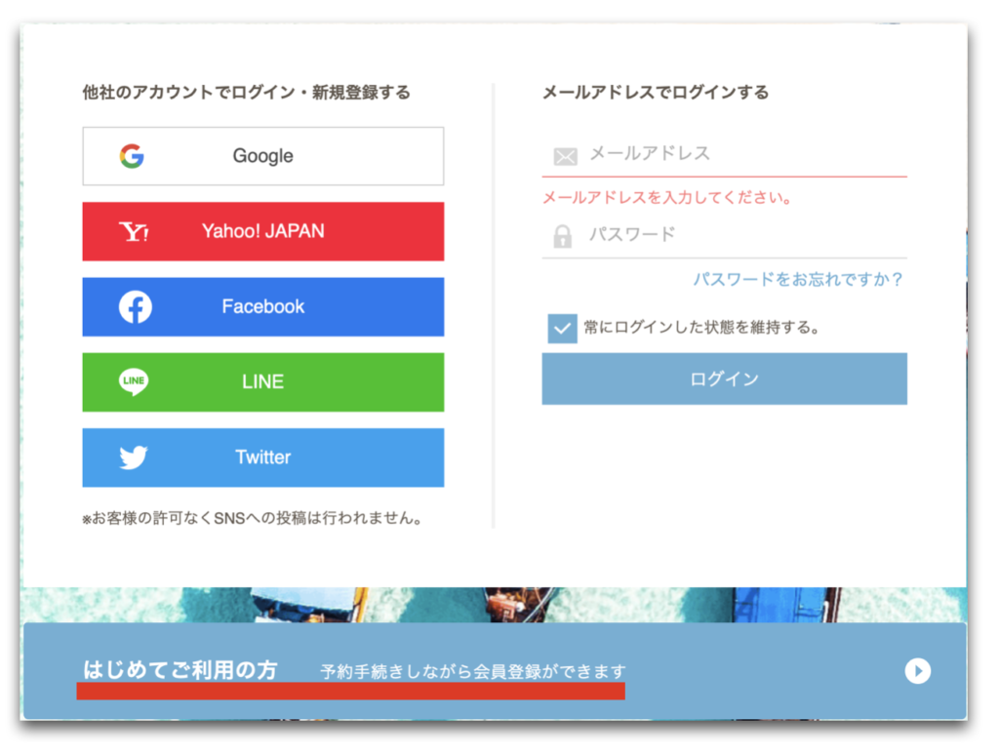Sign in with the Google button
Image resolution: width=999 pixels, height=755 pixels.
263,156
